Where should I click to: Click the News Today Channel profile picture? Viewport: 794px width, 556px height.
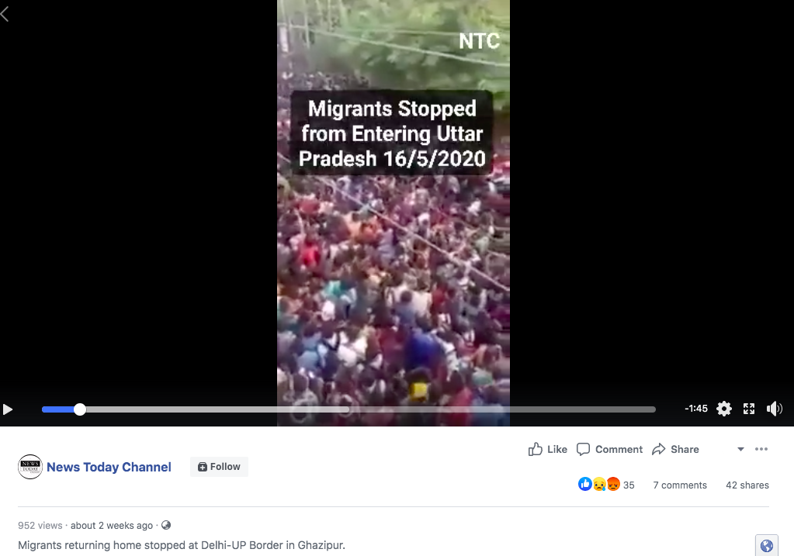29,467
